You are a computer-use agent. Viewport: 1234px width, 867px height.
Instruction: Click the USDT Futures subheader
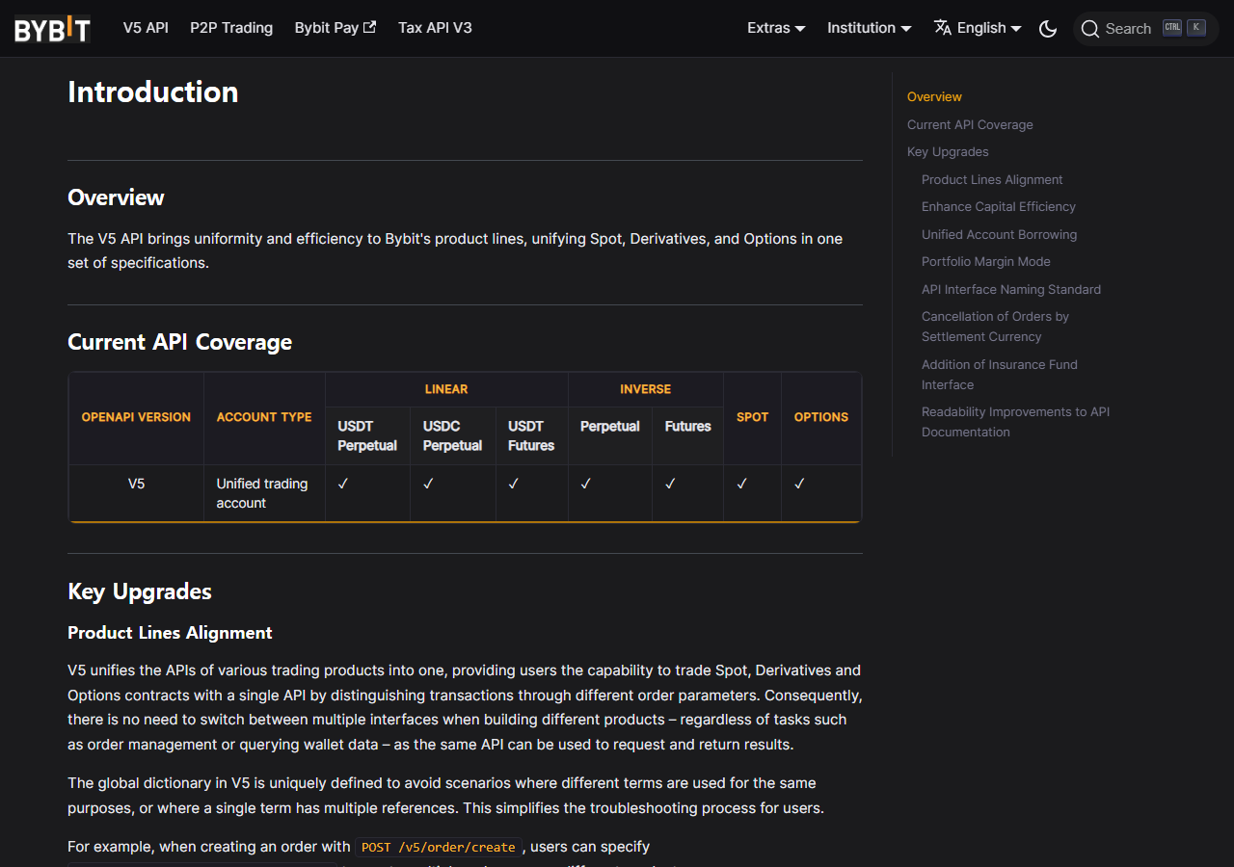531,435
